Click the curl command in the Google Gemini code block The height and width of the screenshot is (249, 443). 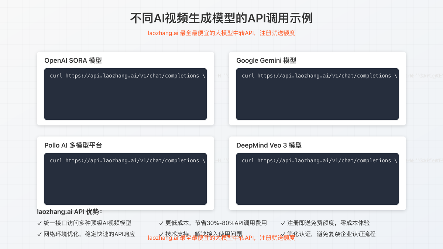pos(320,76)
